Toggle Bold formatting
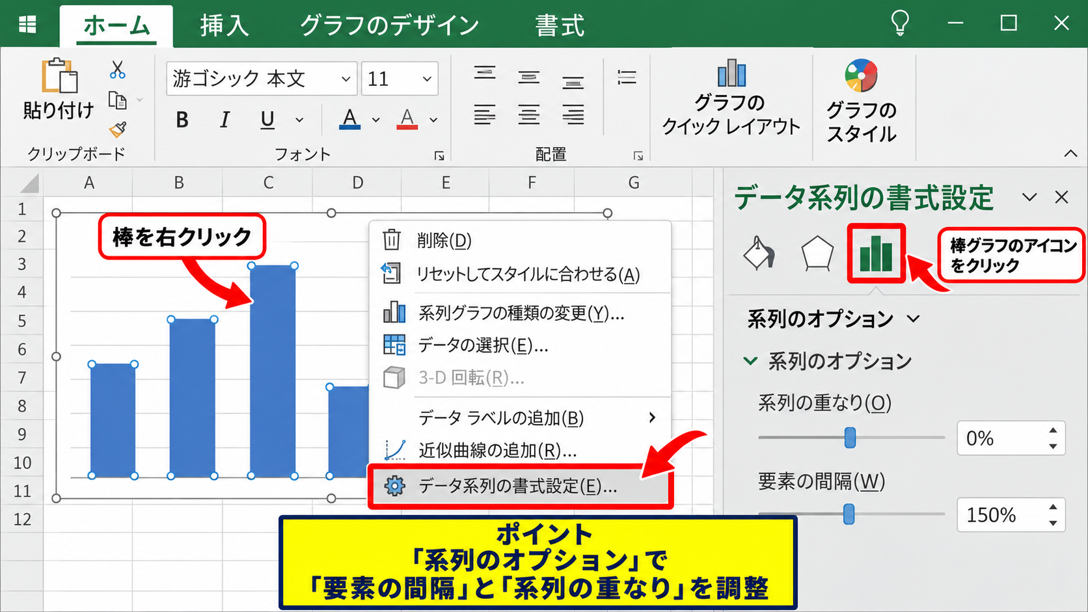The width and height of the screenshot is (1088, 612). pyautogui.click(x=182, y=120)
